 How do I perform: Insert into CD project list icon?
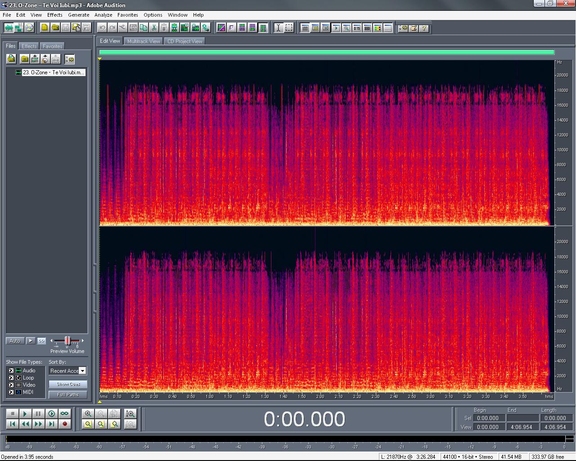tap(45, 59)
